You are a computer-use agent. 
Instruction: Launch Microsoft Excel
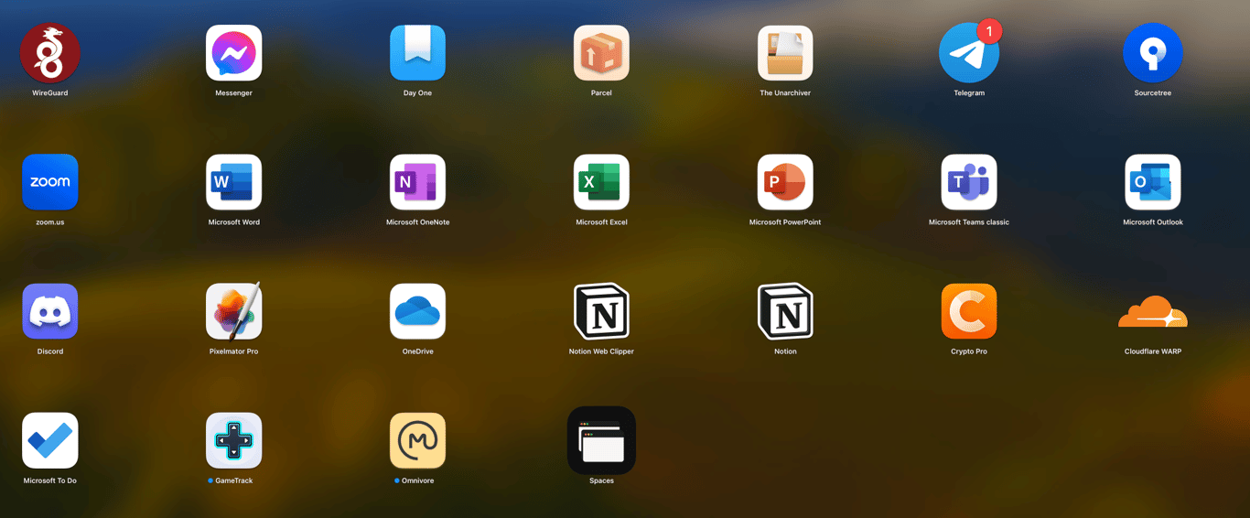pyautogui.click(x=601, y=182)
